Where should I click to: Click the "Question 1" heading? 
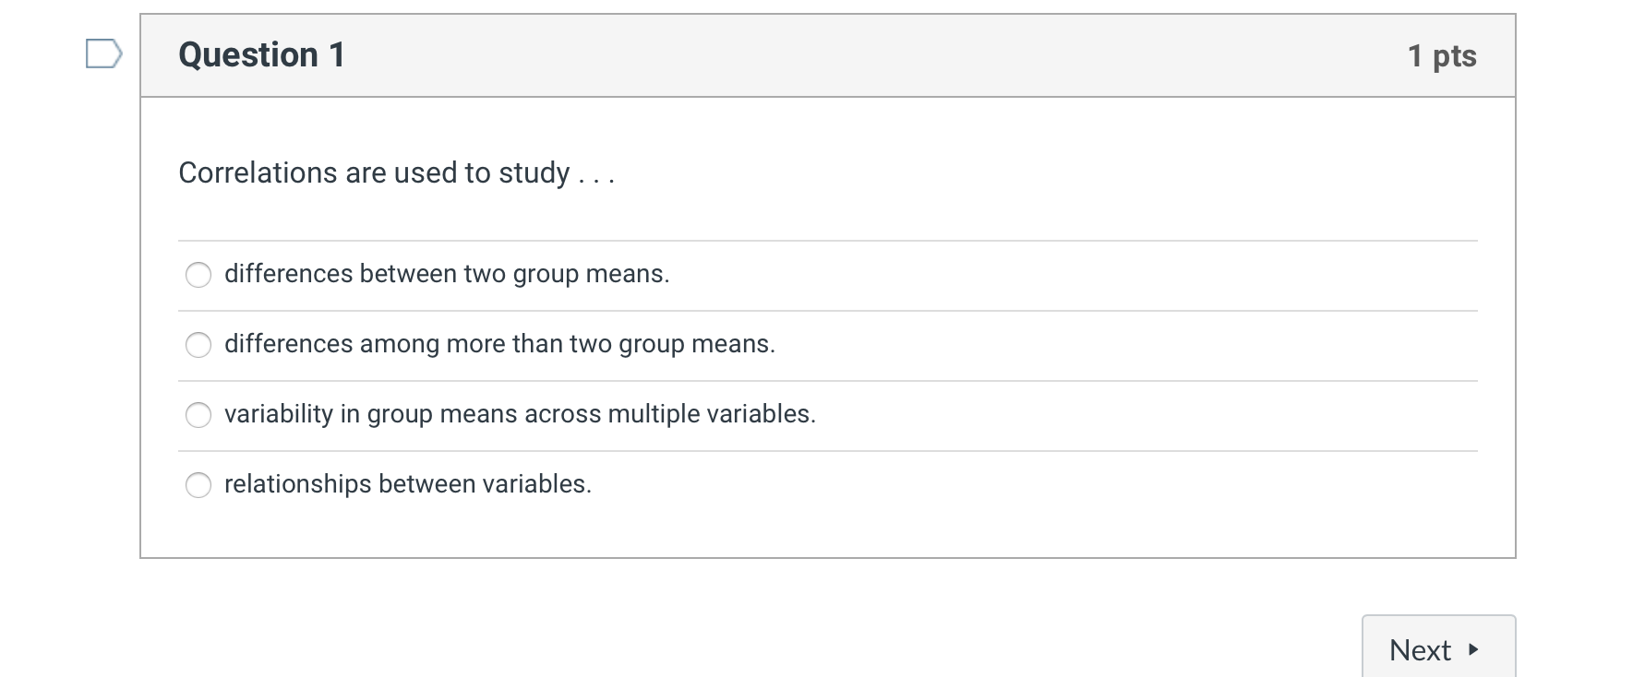261,55
